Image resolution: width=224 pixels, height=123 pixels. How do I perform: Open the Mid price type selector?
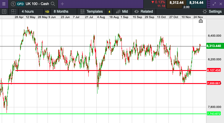click(x=122, y=12)
